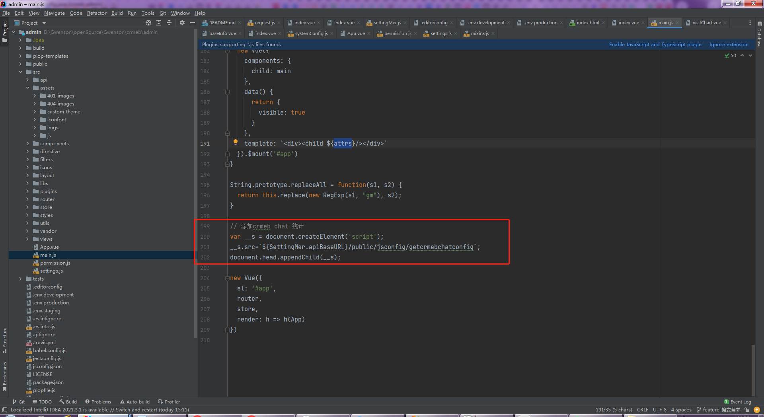This screenshot has height=417, width=764.
Task: Change CRLF line separator setting
Action: tap(642, 410)
